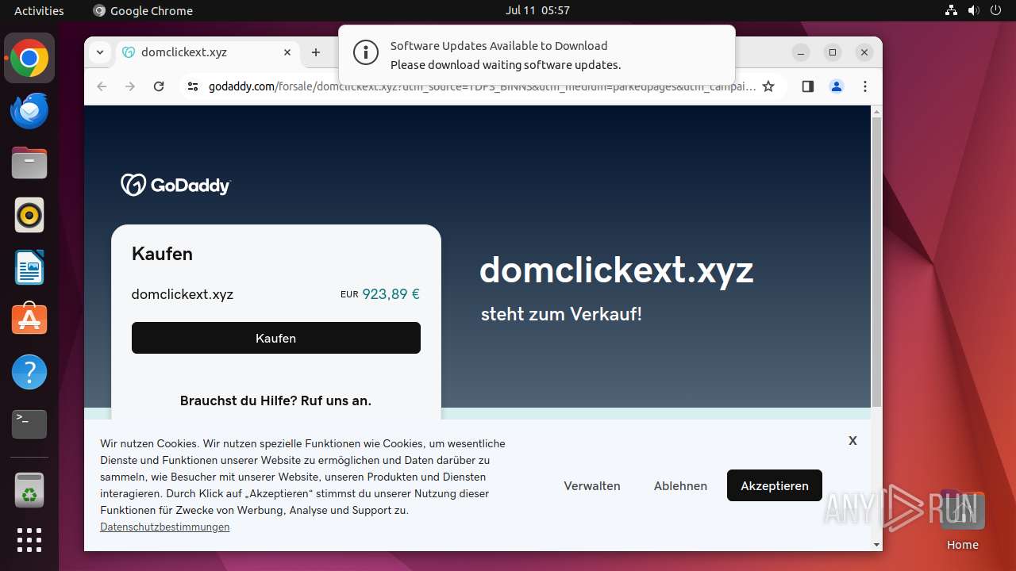Show Applications grid in dock
1016x571 pixels.
pyautogui.click(x=29, y=540)
